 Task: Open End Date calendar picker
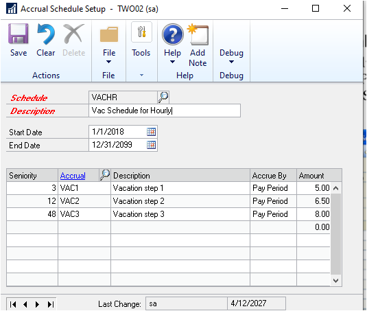pos(151,145)
